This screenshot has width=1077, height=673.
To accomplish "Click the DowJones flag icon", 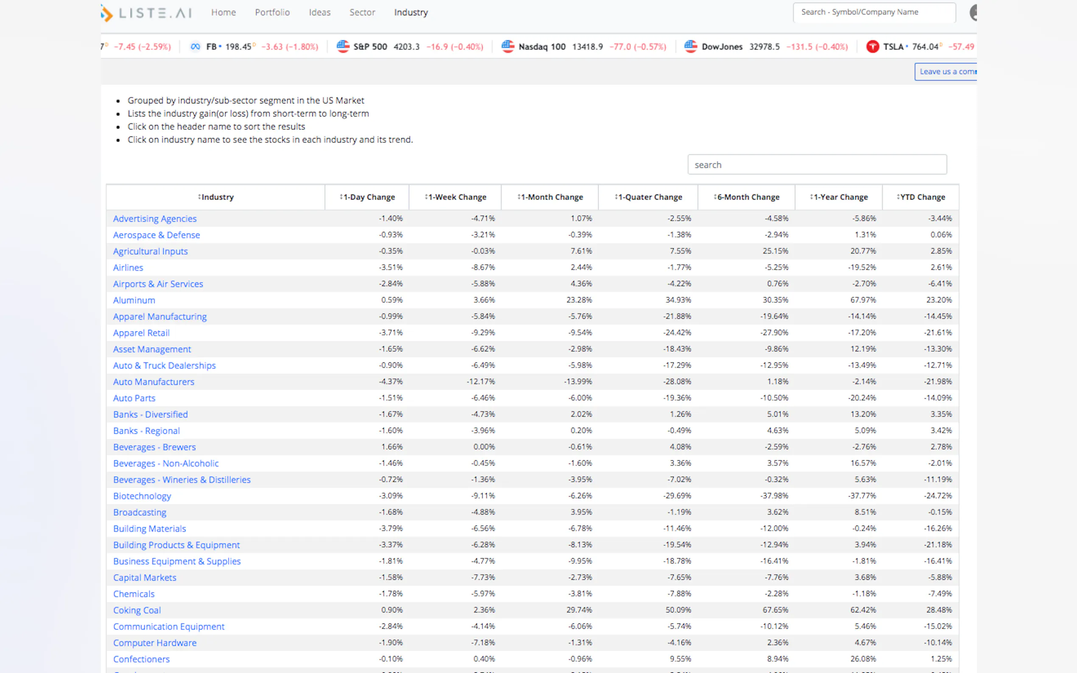I will tap(691, 46).
